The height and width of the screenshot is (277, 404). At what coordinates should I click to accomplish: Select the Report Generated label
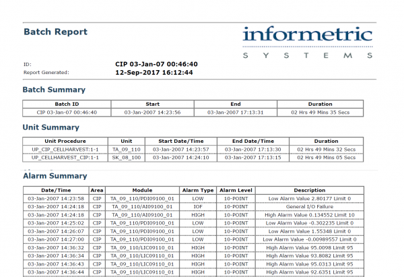(x=46, y=73)
